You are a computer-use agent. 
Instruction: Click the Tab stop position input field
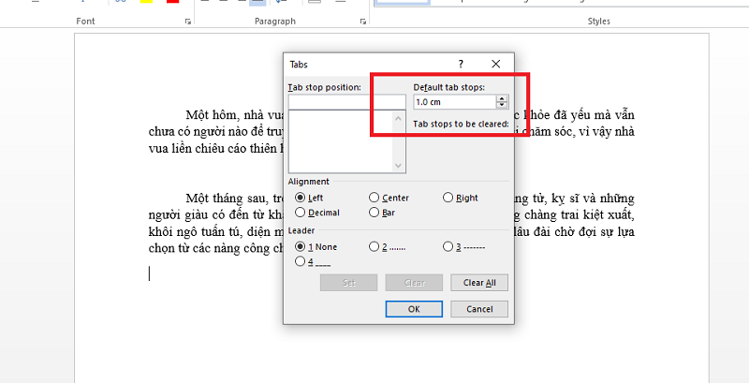(x=347, y=102)
